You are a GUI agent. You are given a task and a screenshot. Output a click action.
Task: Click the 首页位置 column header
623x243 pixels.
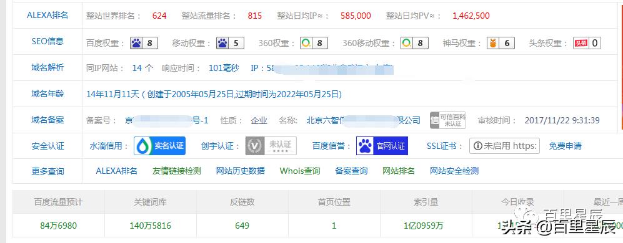(x=334, y=202)
